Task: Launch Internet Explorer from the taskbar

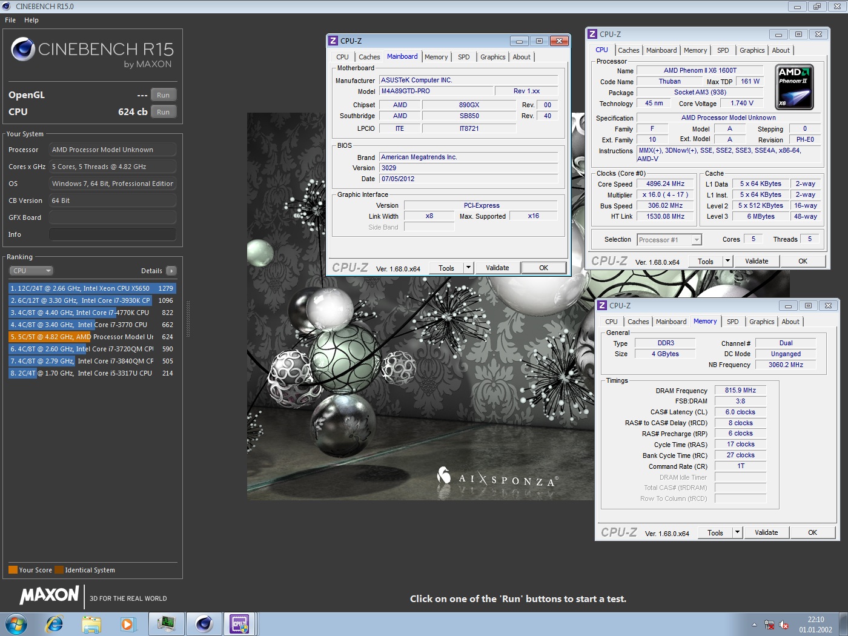Action: (55, 624)
